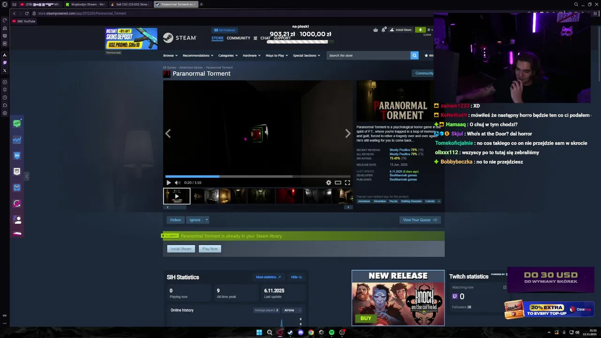Click Install Steam in header
This screenshot has height=338, width=601.
coord(401,30)
